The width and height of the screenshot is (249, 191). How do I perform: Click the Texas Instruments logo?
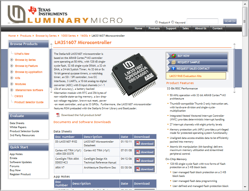48,11
